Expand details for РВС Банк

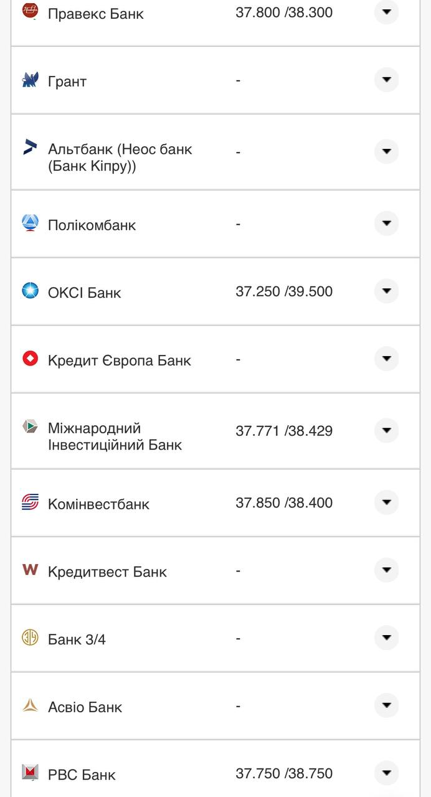pyautogui.click(x=386, y=773)
